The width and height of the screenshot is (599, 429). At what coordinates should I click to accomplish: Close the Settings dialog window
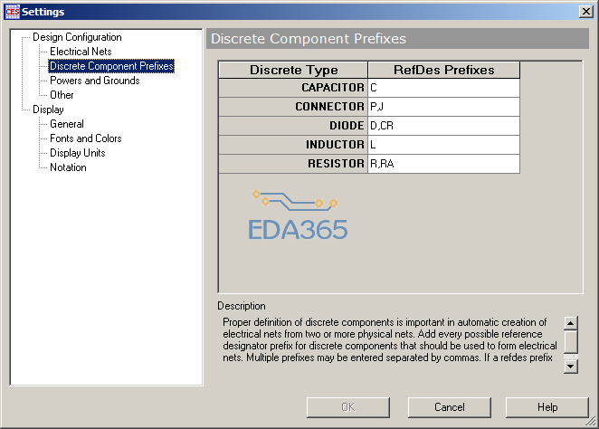click(586, 10)
